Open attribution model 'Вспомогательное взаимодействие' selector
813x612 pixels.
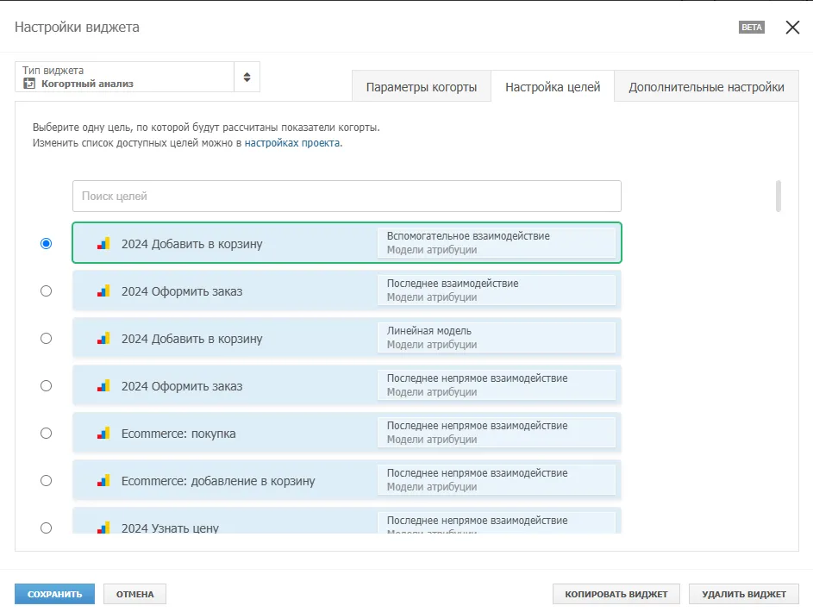(497, 242)
